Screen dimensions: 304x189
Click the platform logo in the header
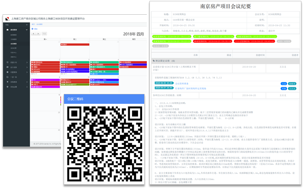click(x=7, y=19)
